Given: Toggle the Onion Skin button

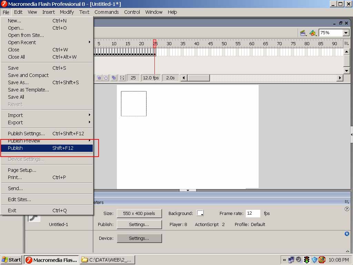Looking at the screenshot, I should click(x=99, y=78).
